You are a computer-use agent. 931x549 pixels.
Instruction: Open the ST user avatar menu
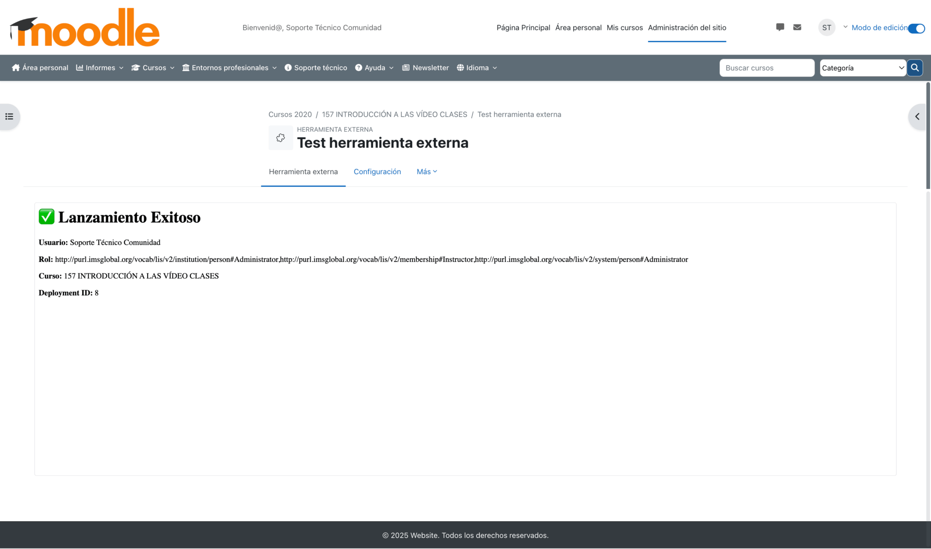point(827,27)
